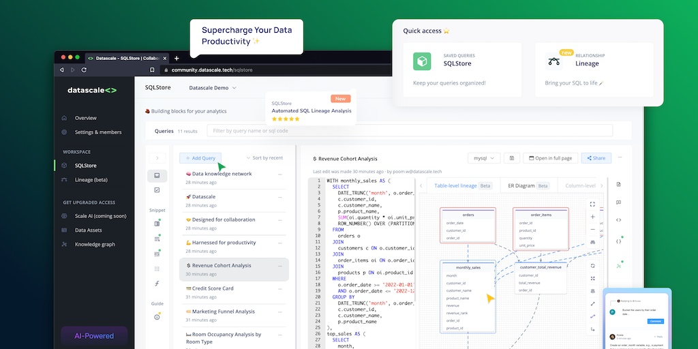Open Lineage (beta) in sidebar
This screenshot has width=698, height=349.
pyautogui.click(x=91, y=180)
